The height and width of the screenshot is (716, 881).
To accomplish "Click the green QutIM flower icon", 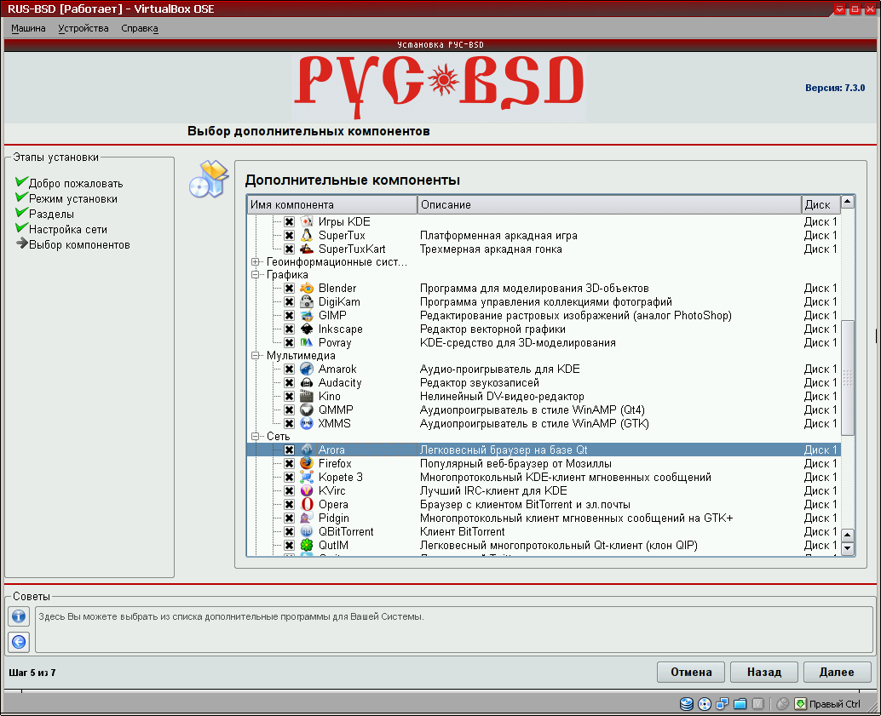I will 306,545.
